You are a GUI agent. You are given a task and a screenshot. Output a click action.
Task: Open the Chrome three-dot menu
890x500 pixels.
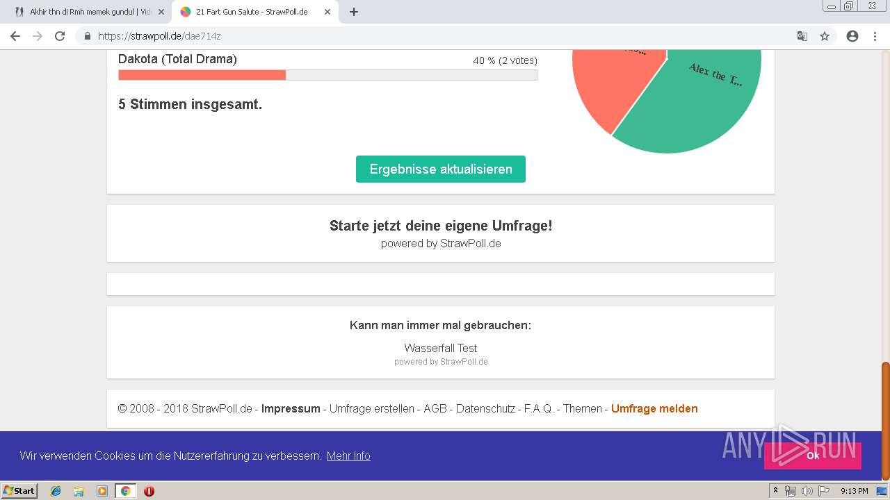tap(875, 36)
